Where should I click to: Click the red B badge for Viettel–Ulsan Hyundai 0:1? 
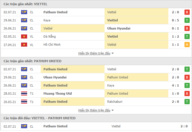[x=187, y=28]
